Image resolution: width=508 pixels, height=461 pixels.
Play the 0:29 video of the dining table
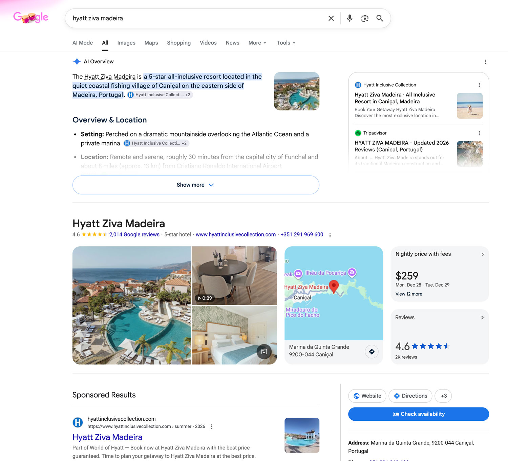tap(205, 298)
